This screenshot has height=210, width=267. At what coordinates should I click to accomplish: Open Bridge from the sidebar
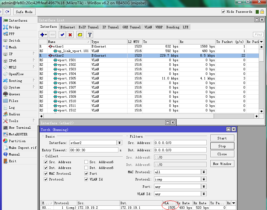coord(14,27)
